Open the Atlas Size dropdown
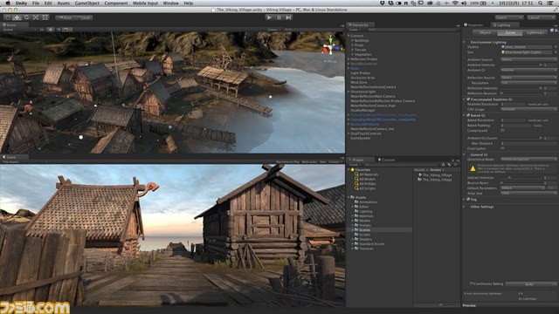 click(528, 193)
